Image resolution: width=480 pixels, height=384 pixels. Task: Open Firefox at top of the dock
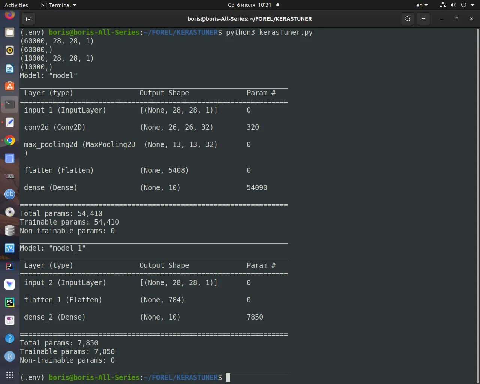(x=10, y=15)
